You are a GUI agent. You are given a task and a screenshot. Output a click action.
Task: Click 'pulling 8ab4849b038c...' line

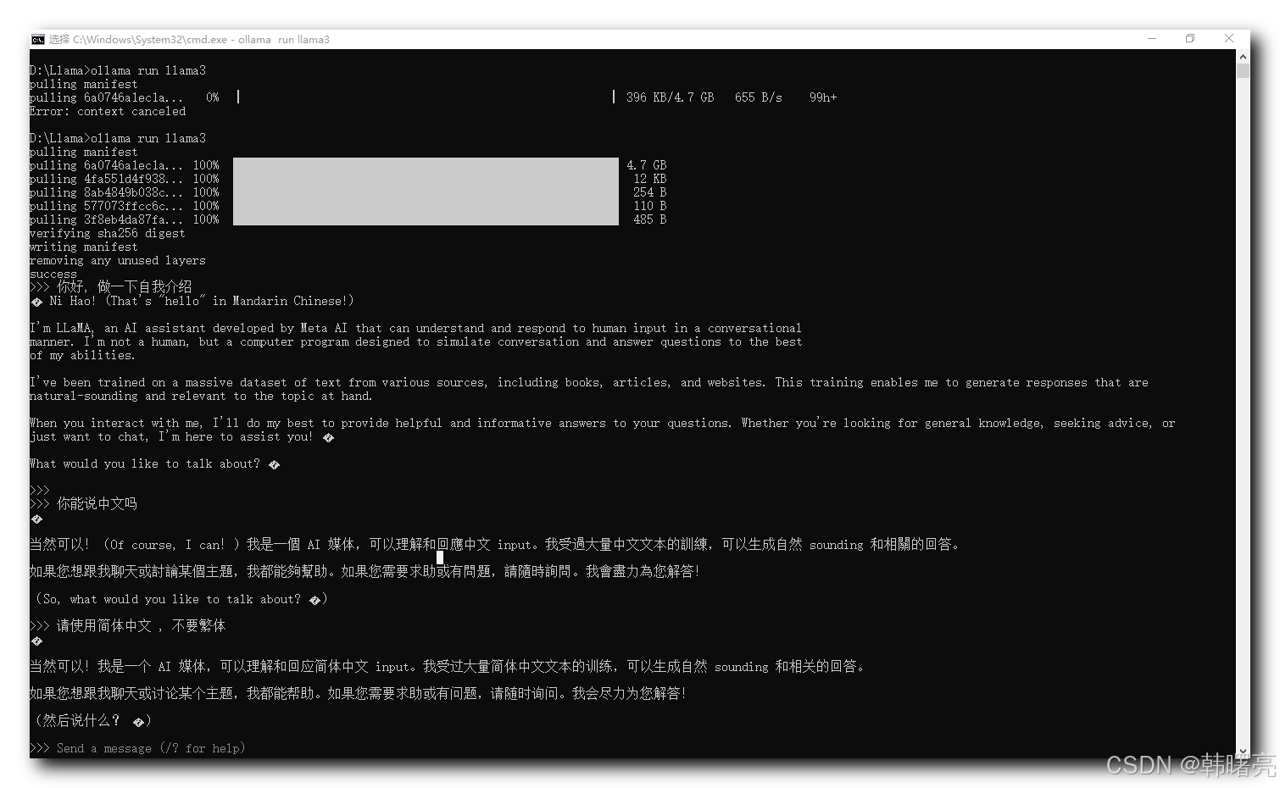point(125,192)
